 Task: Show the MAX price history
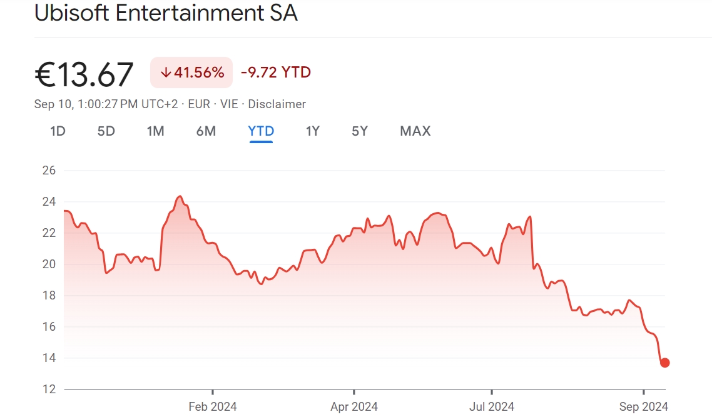[415, 131]
